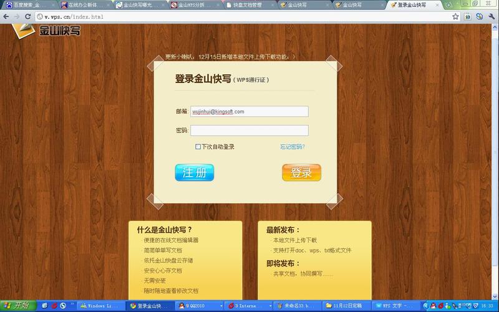This screenshot has height=312, width=499.
Task: Click the page's vertical scrollbar down arrow
Action: click(495, 296)
